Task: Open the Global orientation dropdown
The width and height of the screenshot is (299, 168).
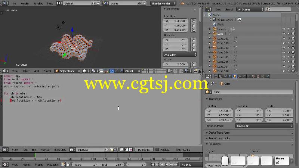Action: coord(132,71)
